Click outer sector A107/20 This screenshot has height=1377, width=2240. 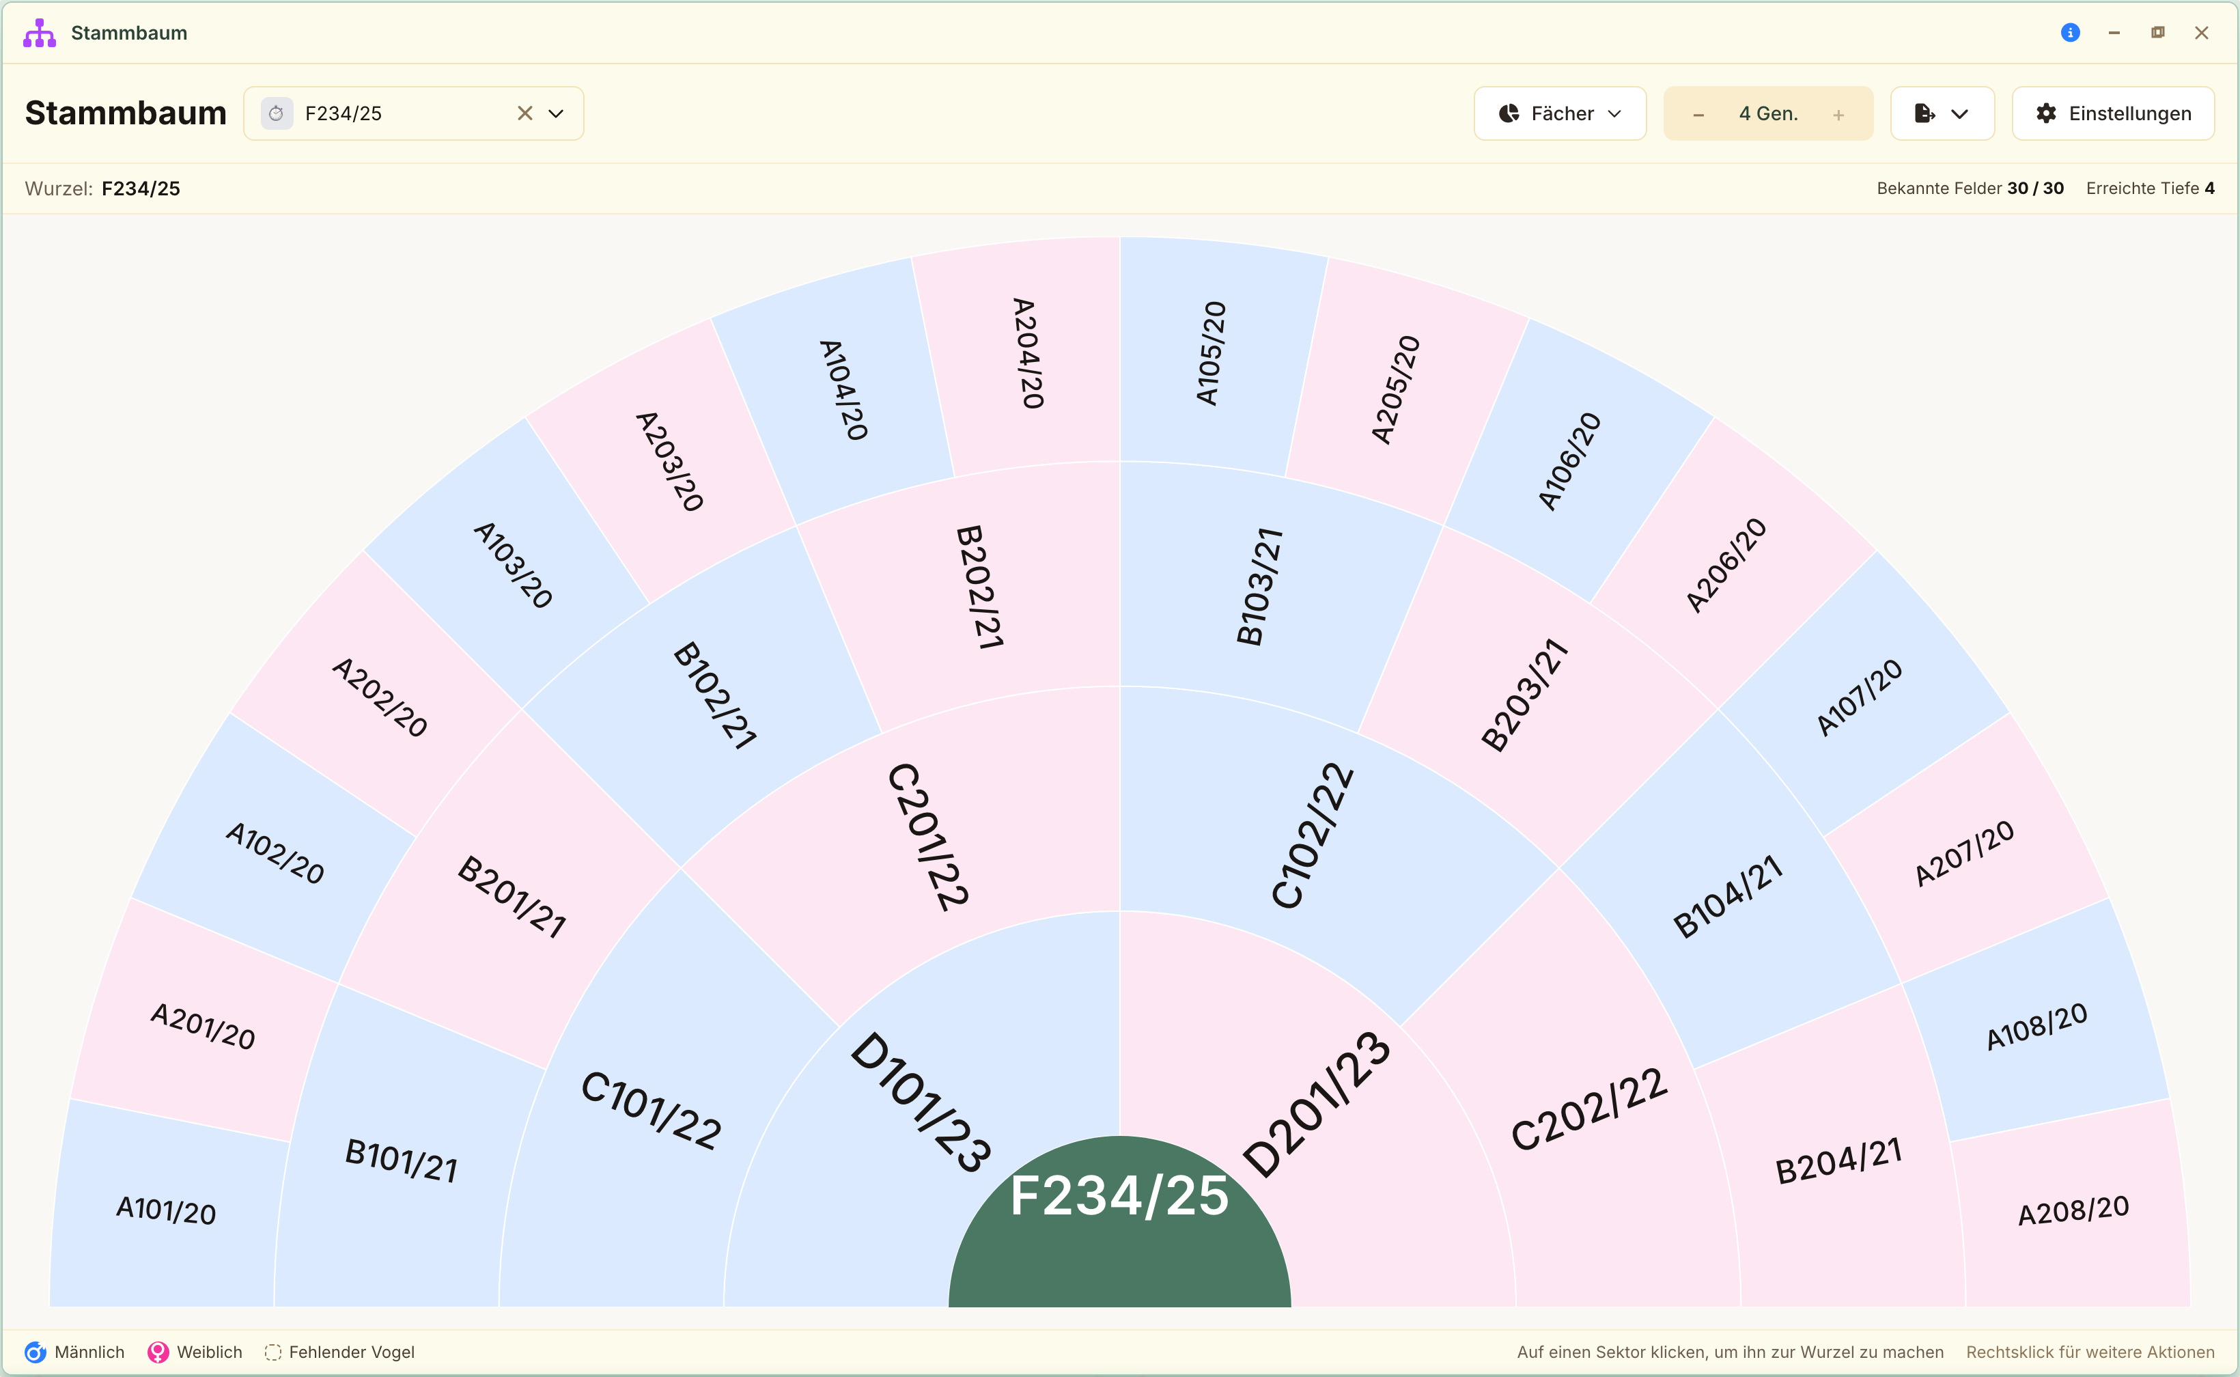[x=1858, y=697]
